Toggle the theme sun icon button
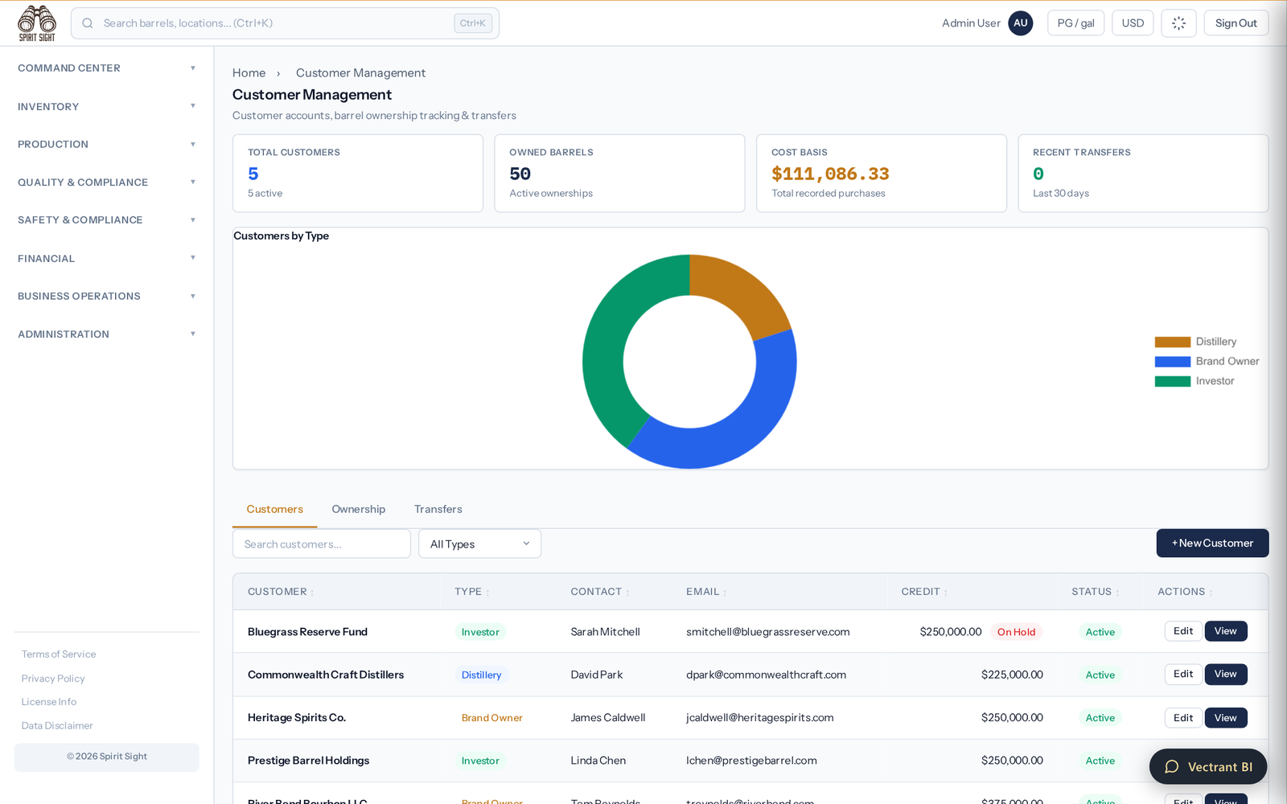 pos(1178,23)
